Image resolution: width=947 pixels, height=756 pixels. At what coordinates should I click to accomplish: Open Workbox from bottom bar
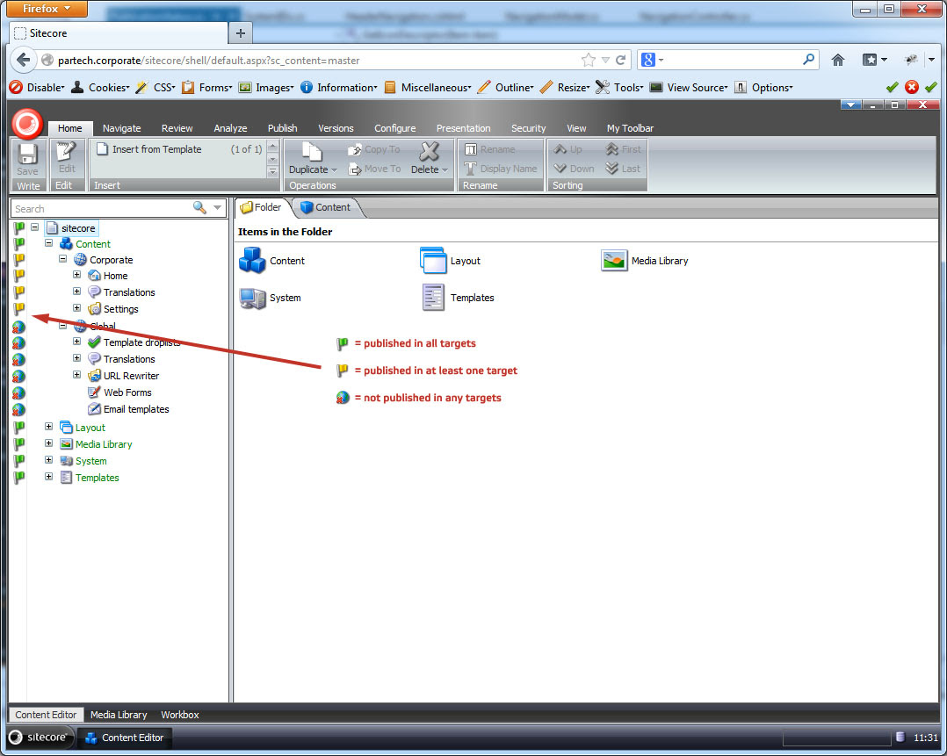point(180,715)
